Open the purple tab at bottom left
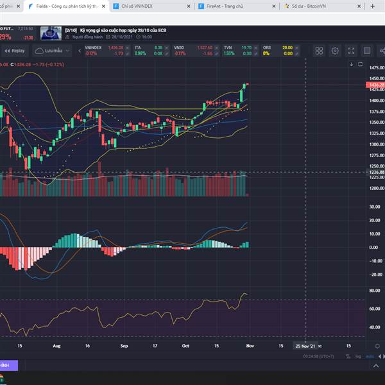 click(9, 365)
